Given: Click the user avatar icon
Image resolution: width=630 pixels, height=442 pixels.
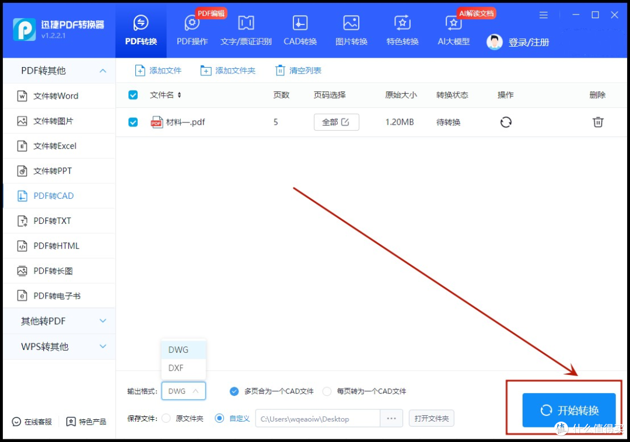Looking at the screenshot, I should coord(494,42).
